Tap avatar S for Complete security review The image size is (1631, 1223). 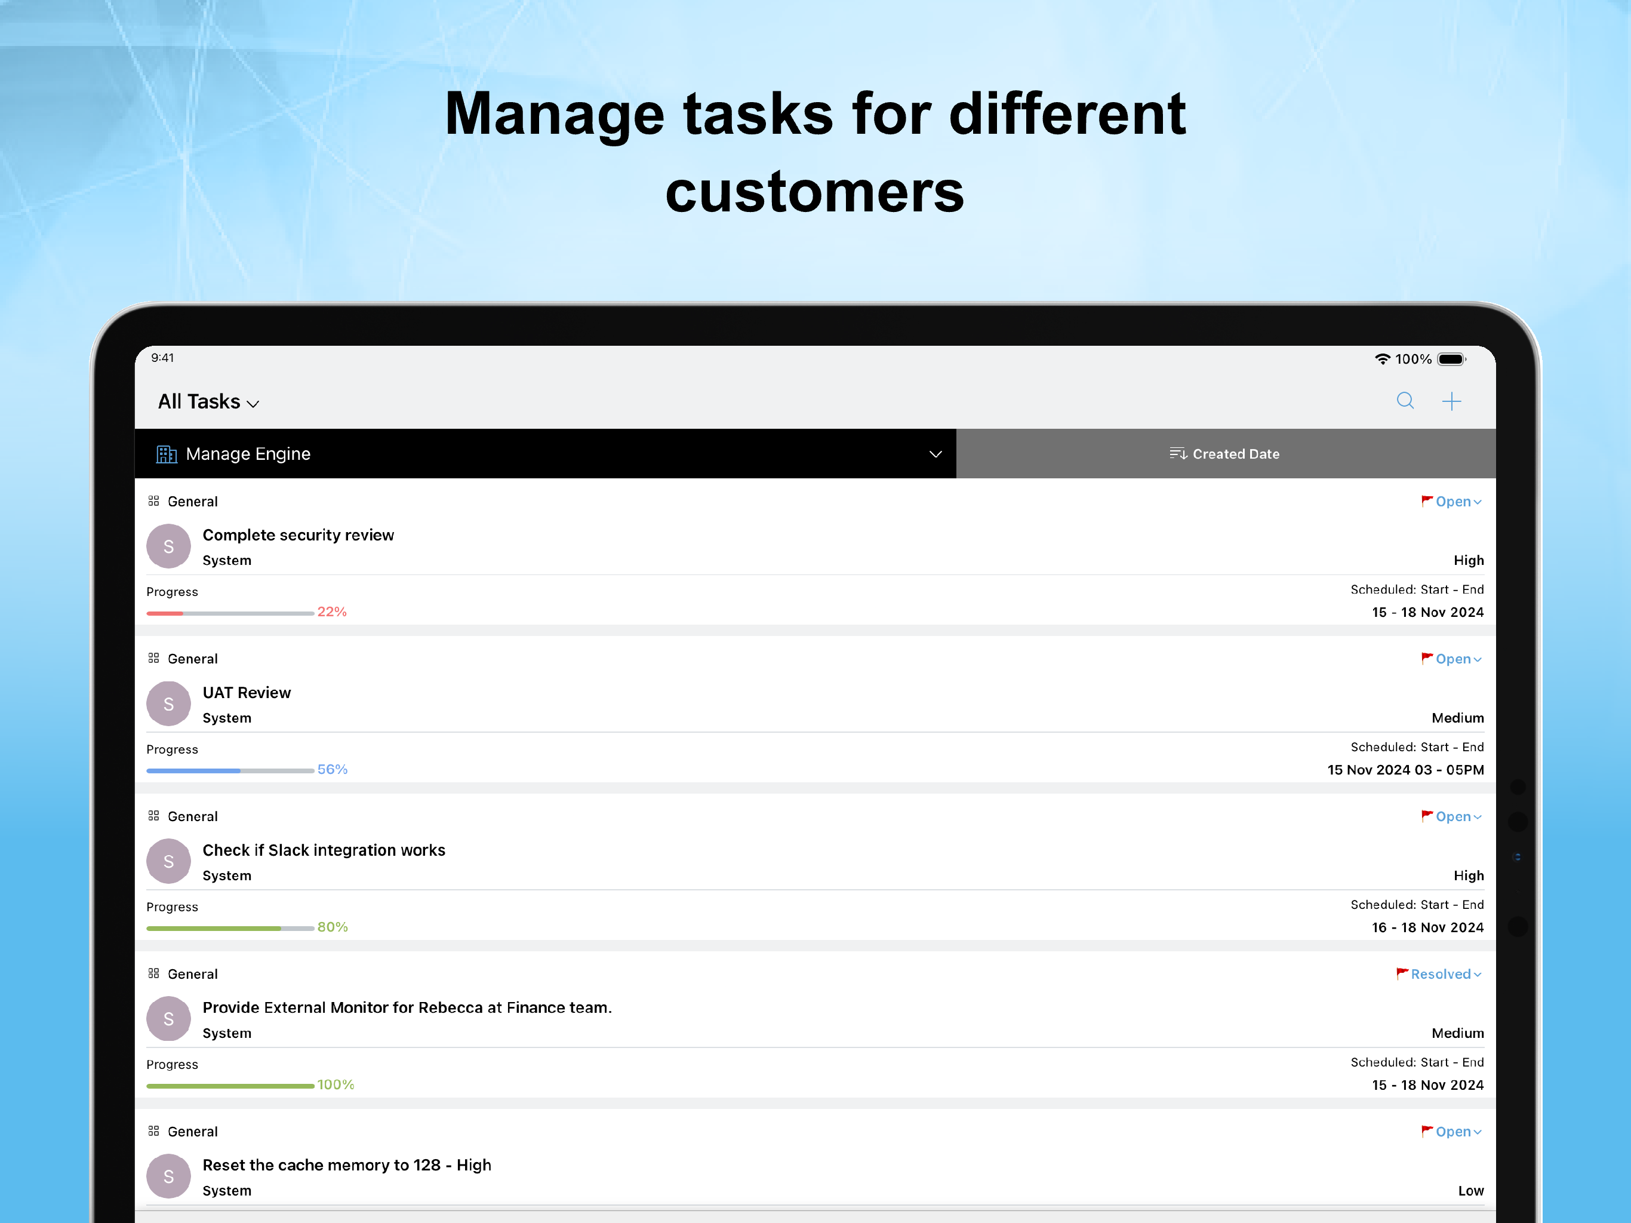168,546
